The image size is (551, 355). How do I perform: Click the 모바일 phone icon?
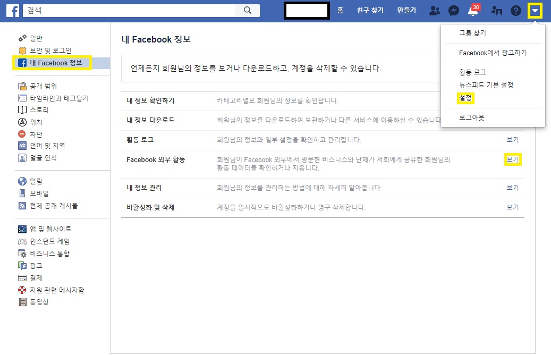(x=22, y=193)
